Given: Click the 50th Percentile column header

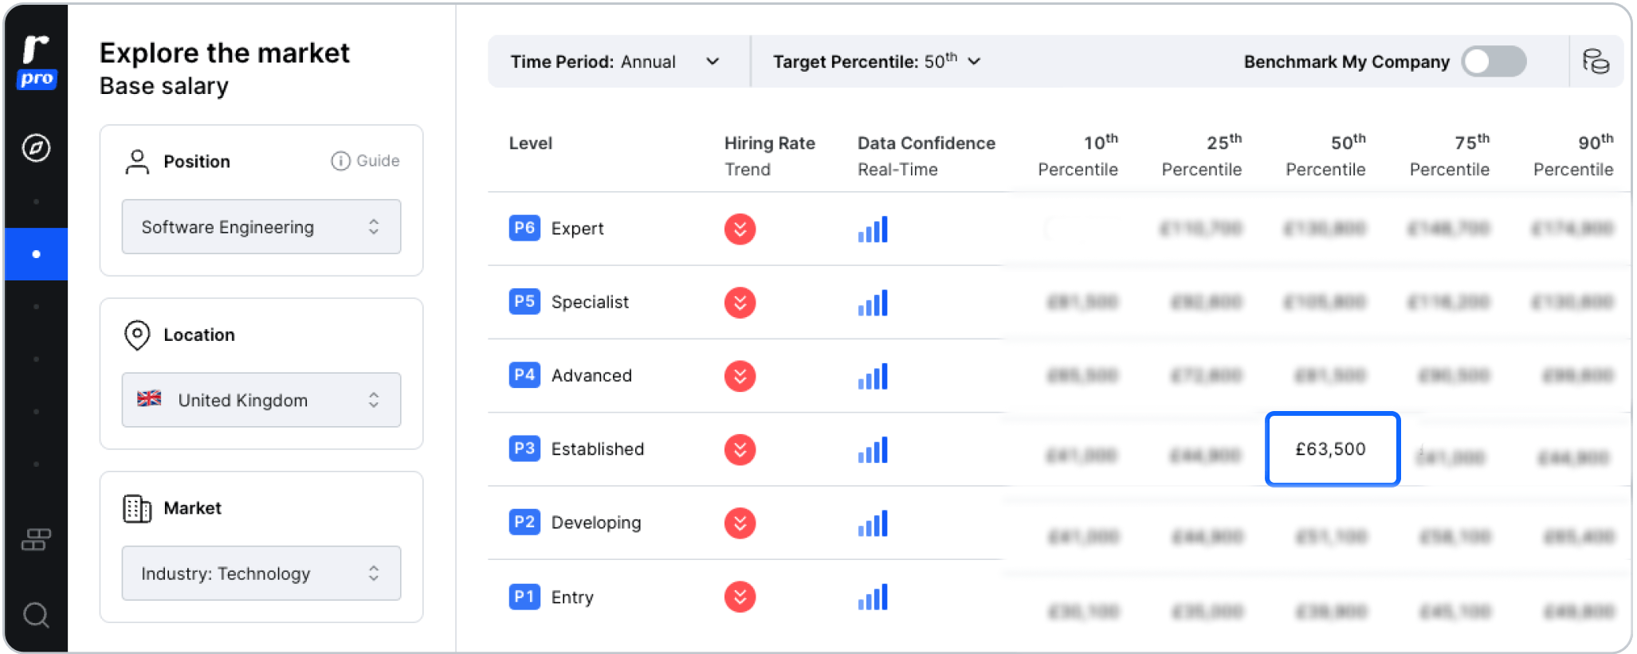Looking at the screenshot, I should click(1326, 155).
